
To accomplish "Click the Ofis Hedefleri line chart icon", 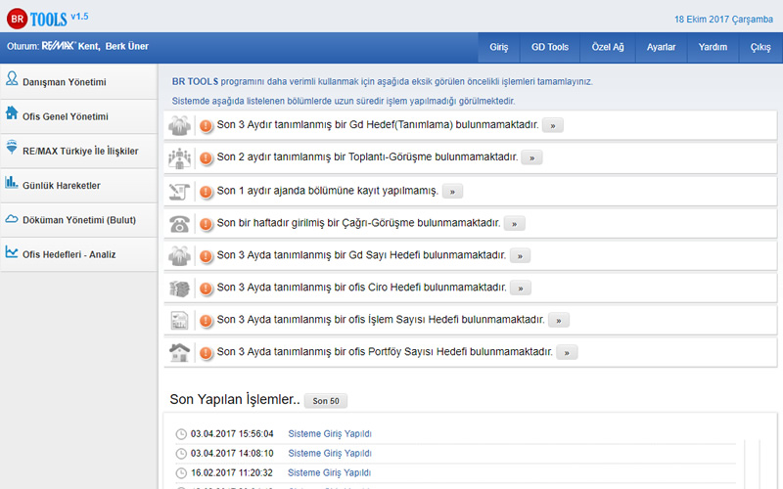I will 12,251.
